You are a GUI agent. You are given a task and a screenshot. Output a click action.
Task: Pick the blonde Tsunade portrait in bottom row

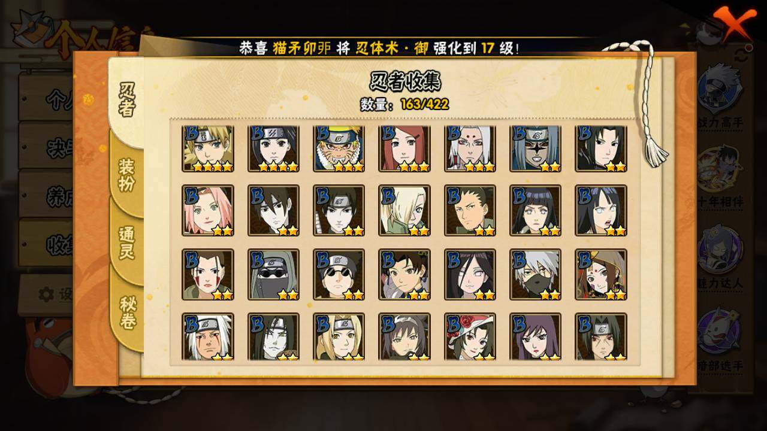pos(339,336)
